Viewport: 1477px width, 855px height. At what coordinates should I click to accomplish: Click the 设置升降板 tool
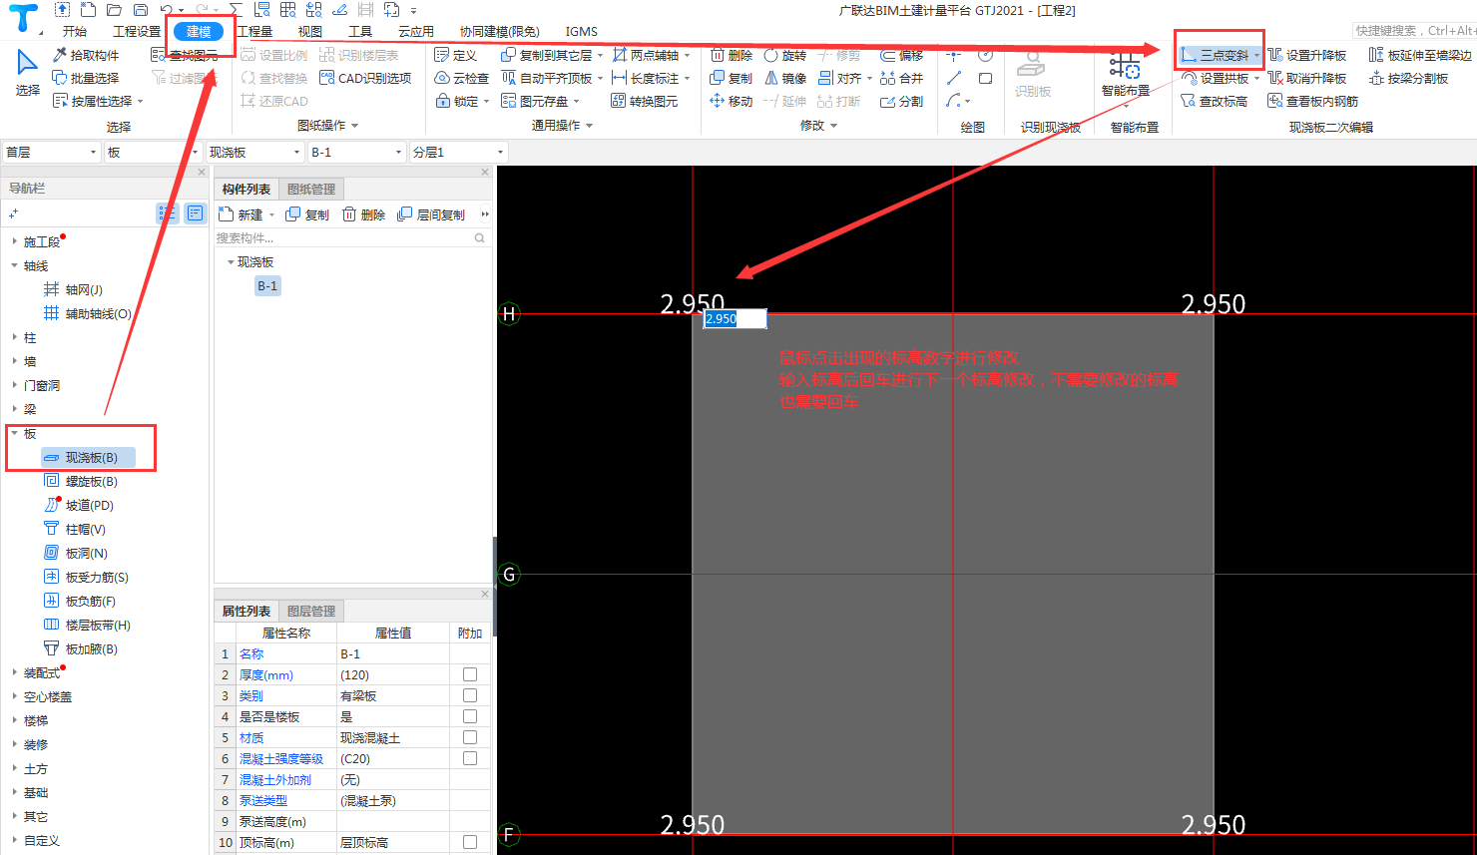(x=1307, y=55)
